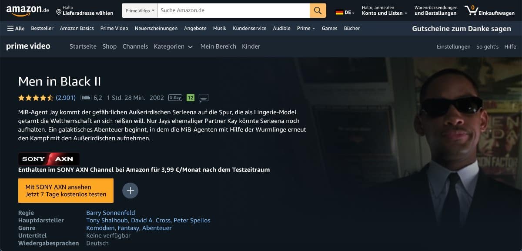Viewport: 522px width, 251px height.
Task: Open the shopping cart icon
Action: pyautogui.click(x=471, y=10)
